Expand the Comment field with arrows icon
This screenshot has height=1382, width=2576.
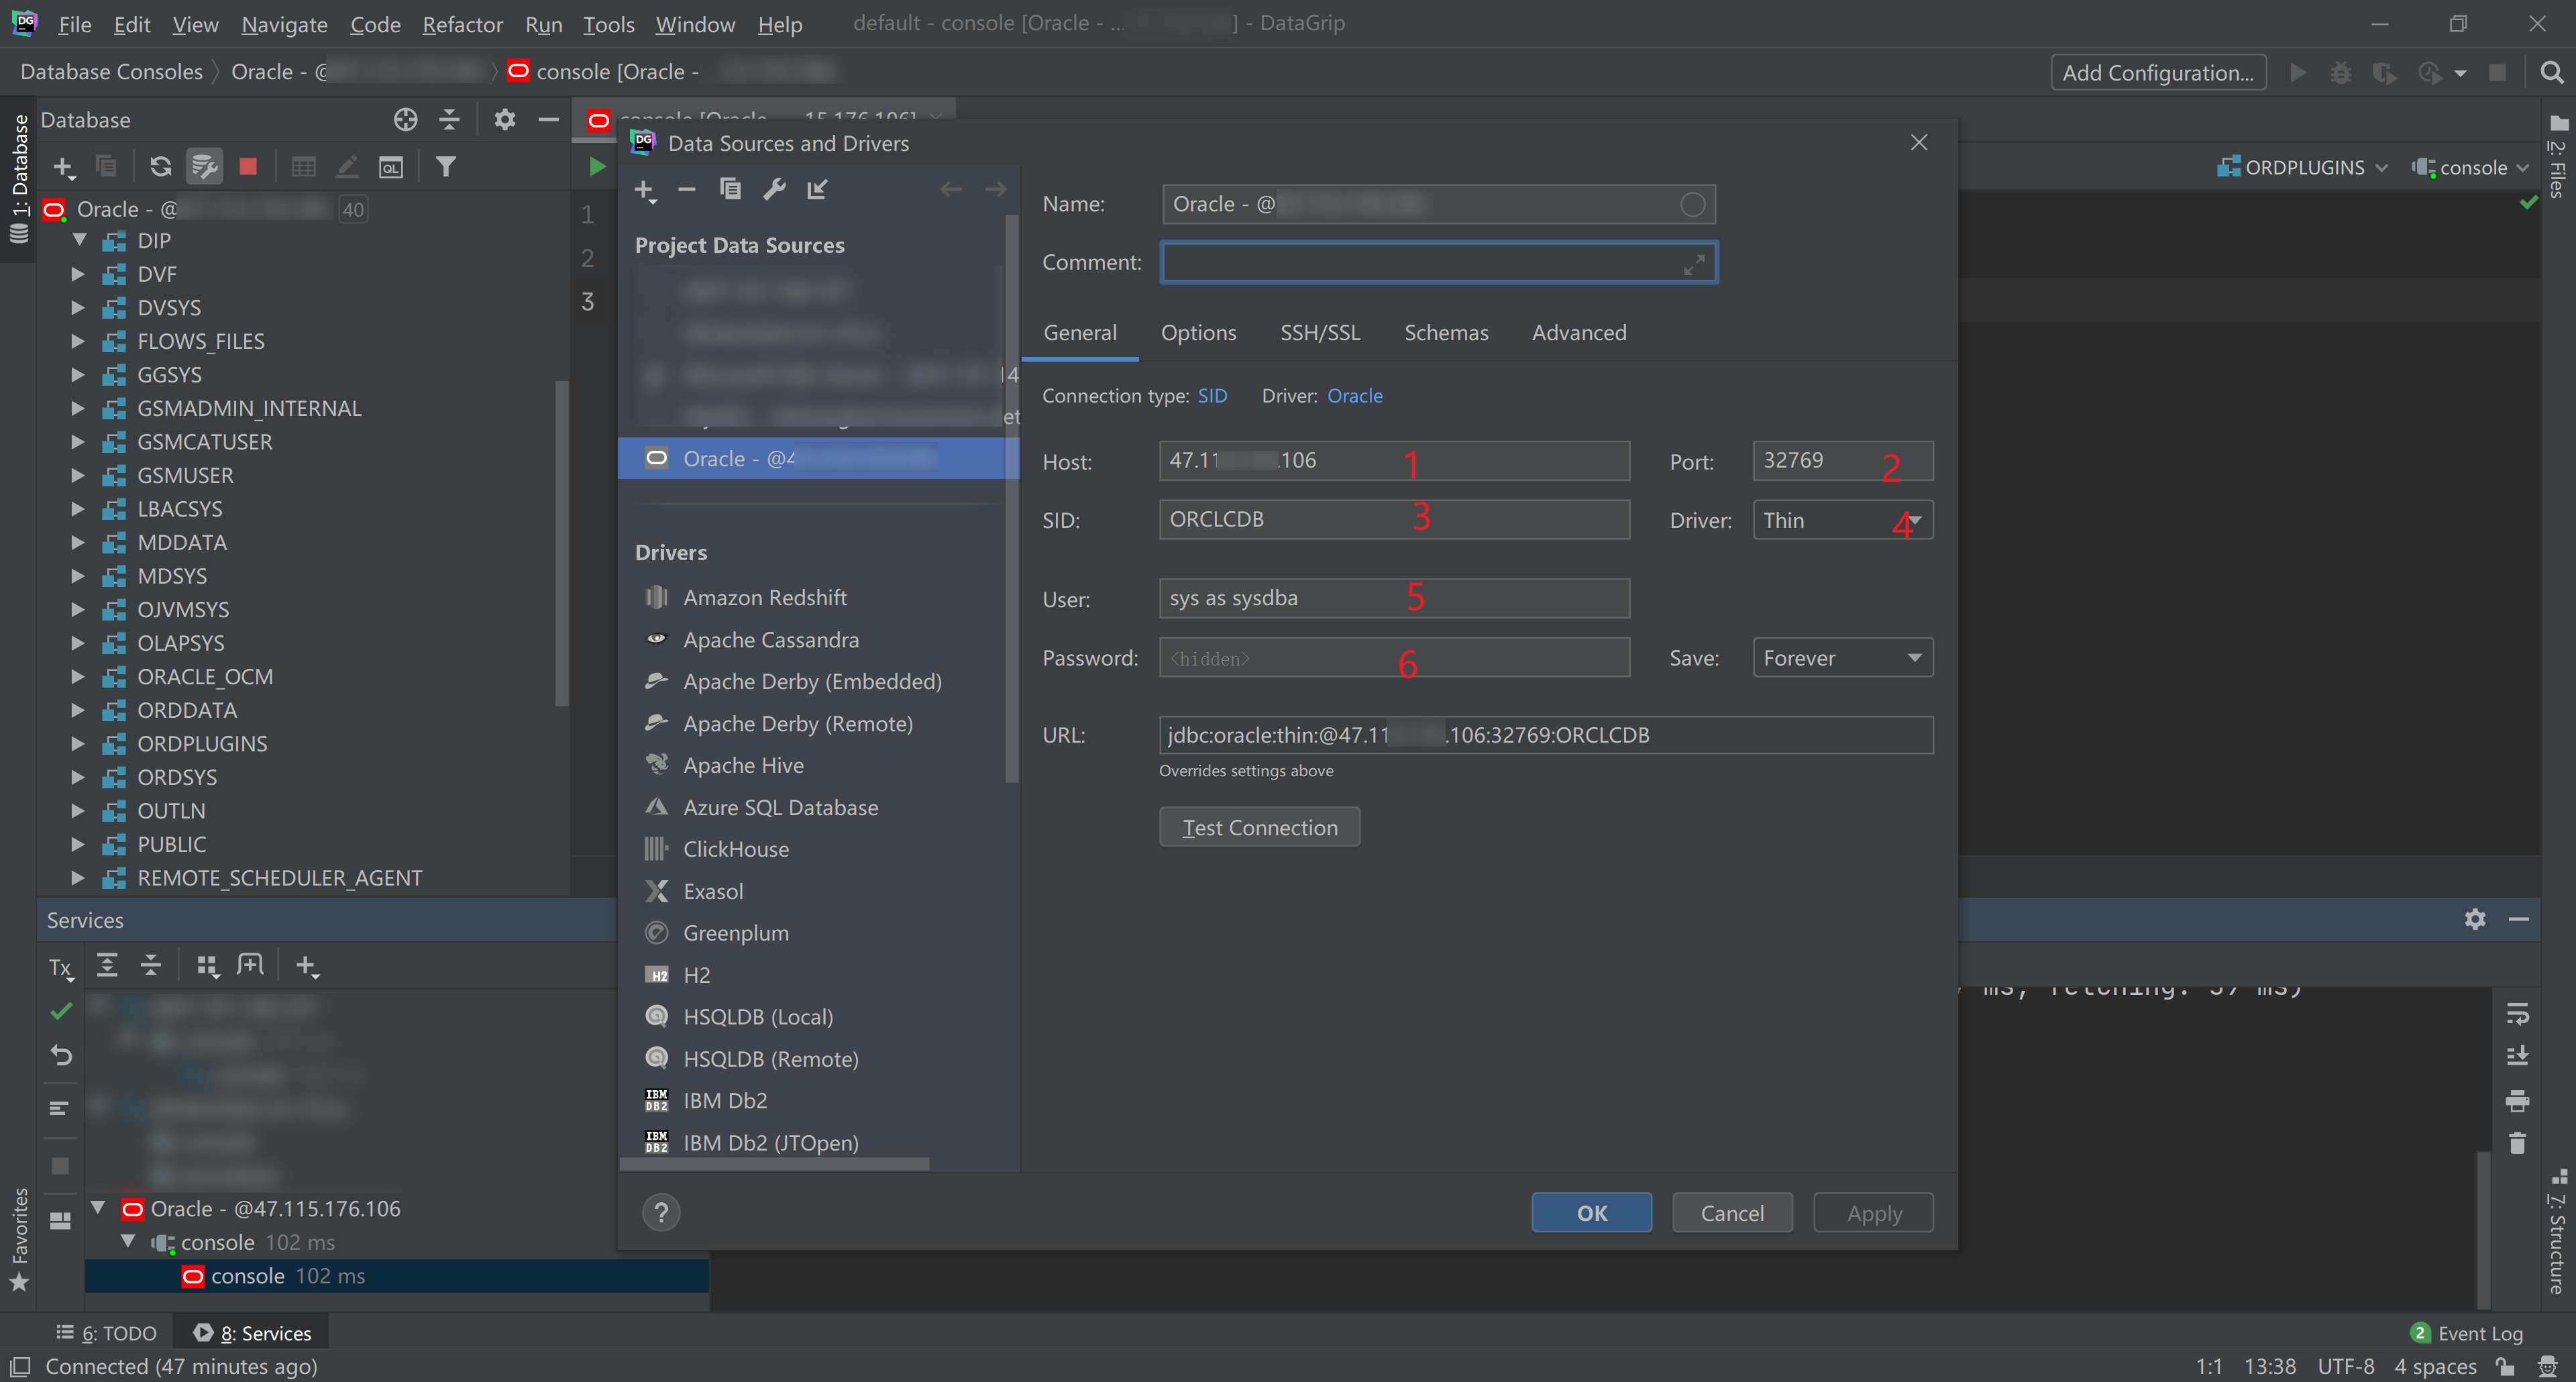(1694, 264)
